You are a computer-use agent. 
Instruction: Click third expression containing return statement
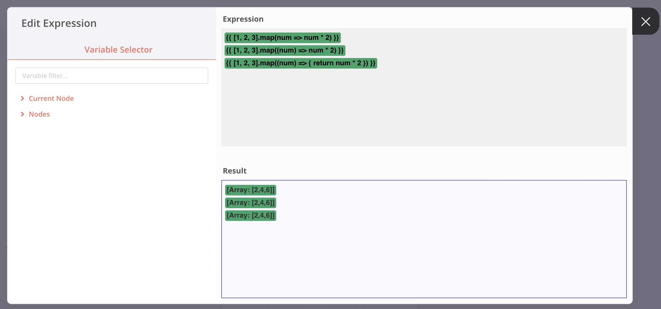(x=301, y=63)
